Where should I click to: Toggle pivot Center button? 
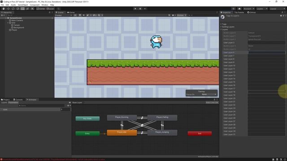[41, 8]
